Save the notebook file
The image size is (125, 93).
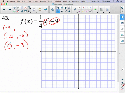click(x=22, y=11)
